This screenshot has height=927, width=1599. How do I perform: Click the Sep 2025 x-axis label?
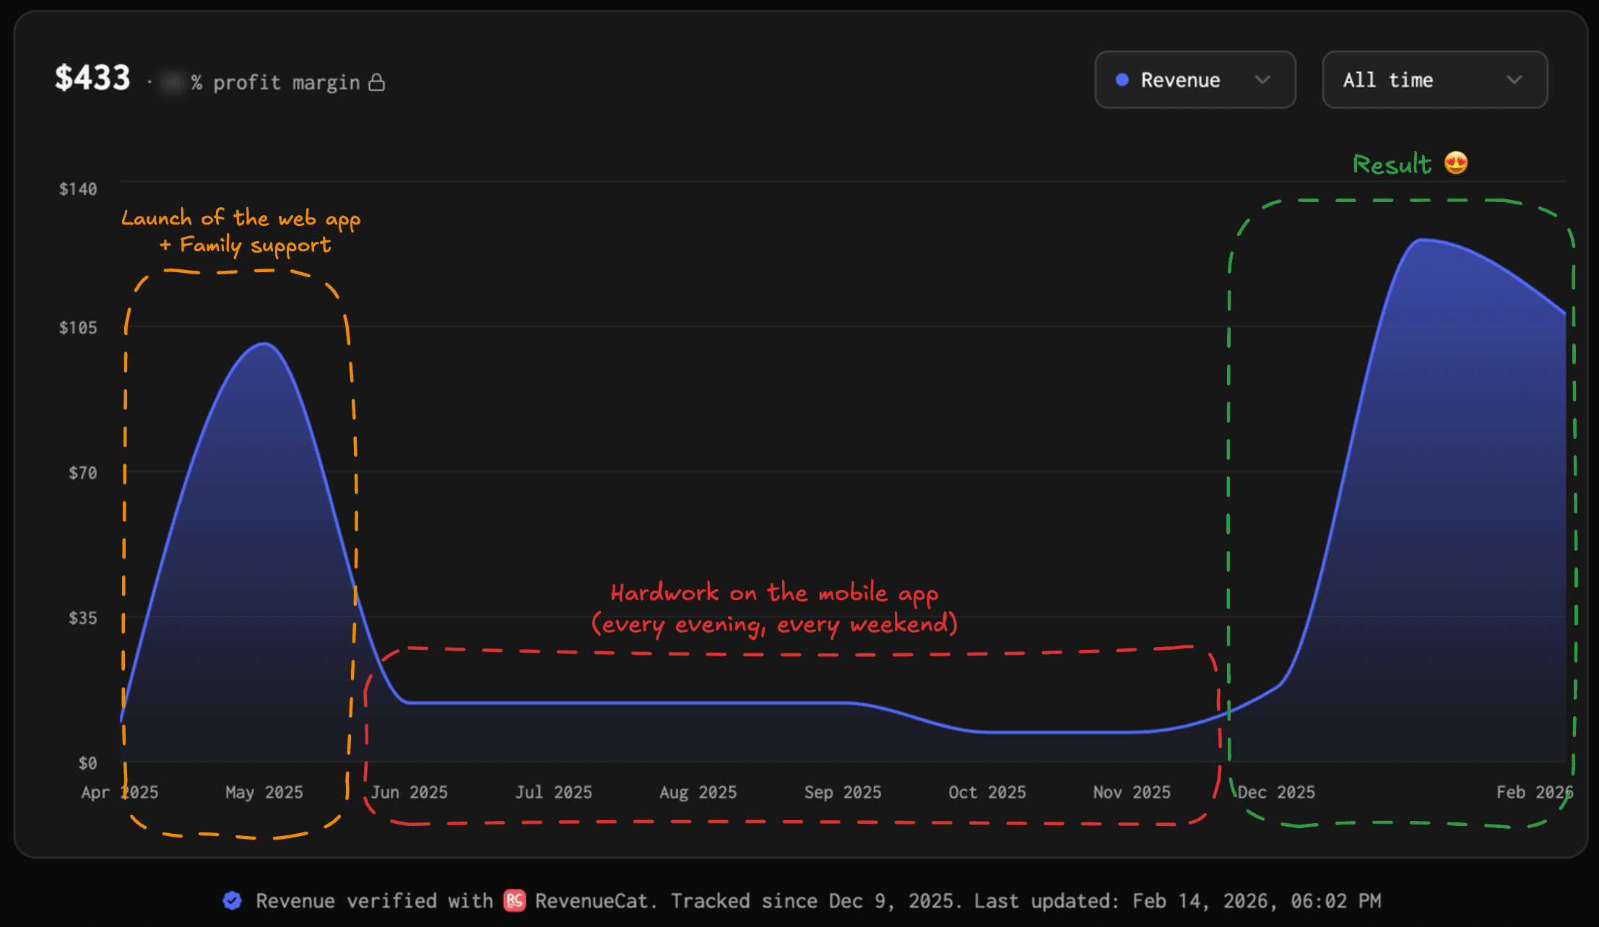click(842, 792)
